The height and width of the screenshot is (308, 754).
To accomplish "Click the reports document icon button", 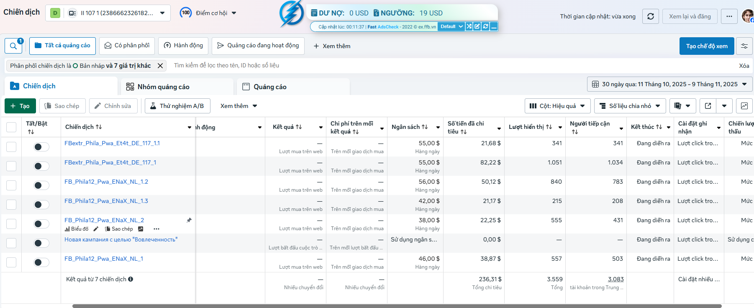I will point(683,106).
